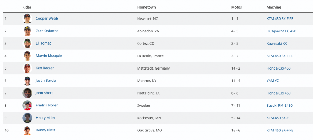Click Zach Osborne's rider photo
This screenshot has width=313, height=140.
[x=28, y=31]
